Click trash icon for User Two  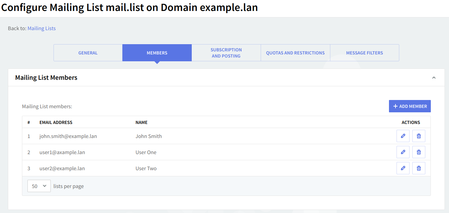click(x=418, y=168)
